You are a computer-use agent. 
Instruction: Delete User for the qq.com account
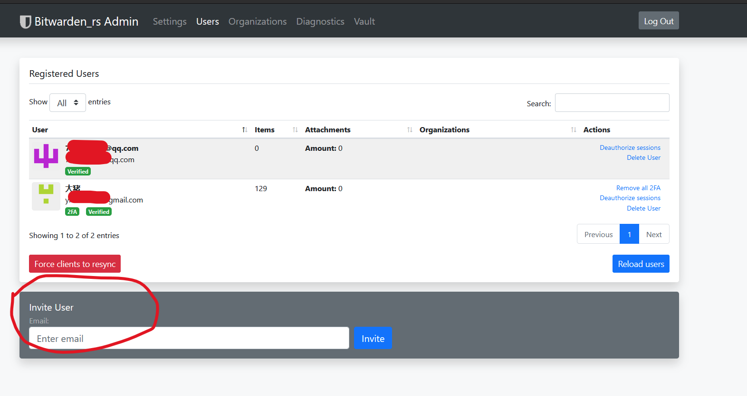(x=643, y=157)
